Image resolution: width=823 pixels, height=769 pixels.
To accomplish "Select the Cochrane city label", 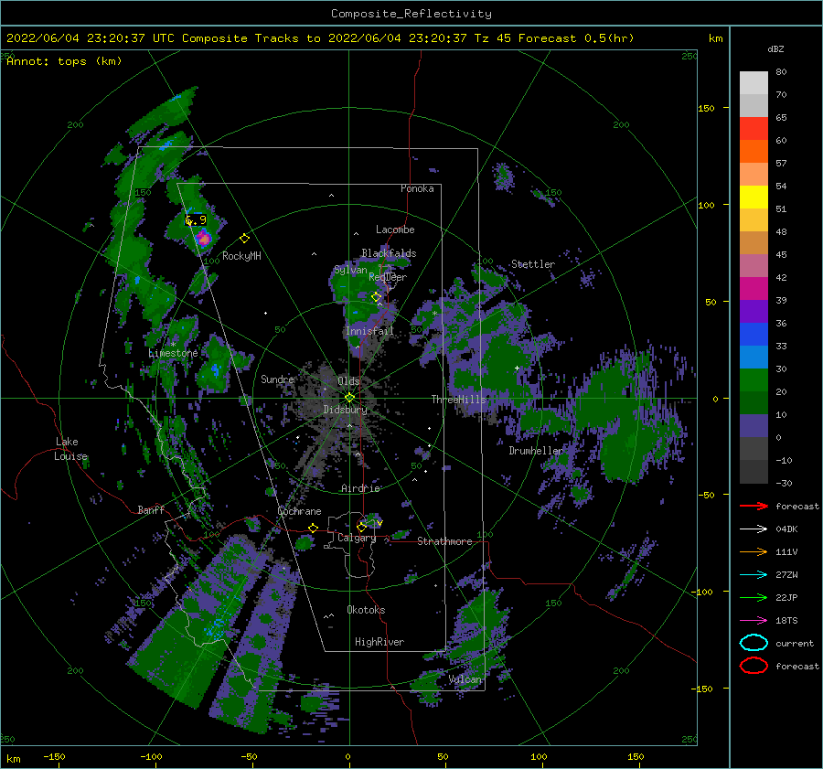I will coord(299,511).
